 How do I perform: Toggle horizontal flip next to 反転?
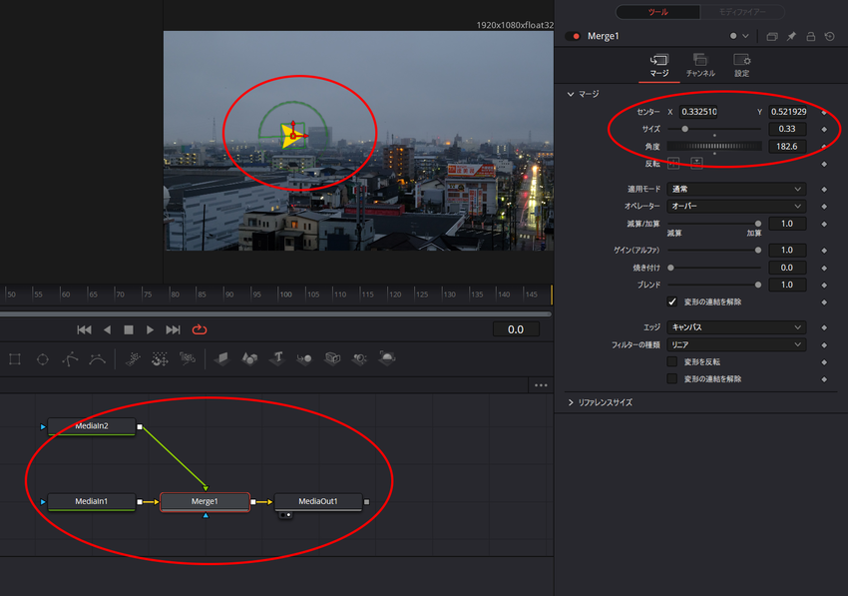click(x=673, y=163)
